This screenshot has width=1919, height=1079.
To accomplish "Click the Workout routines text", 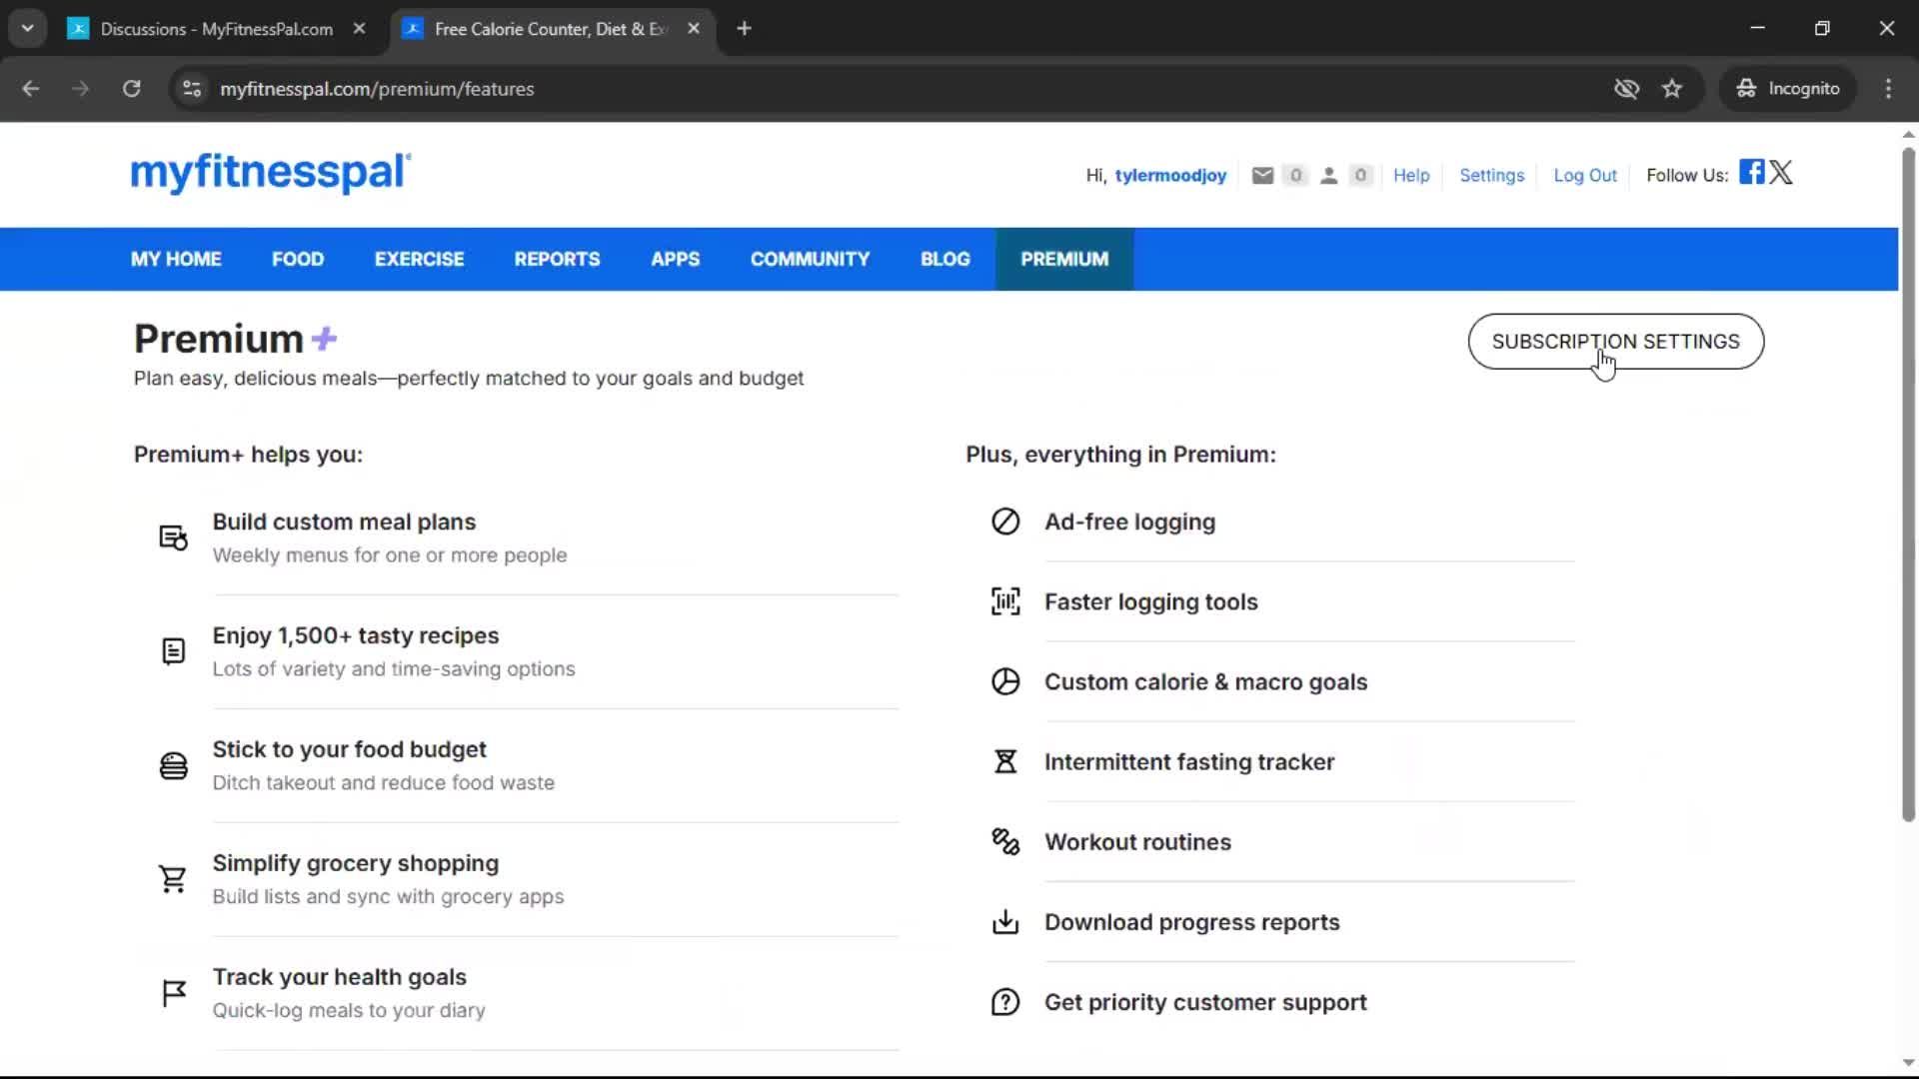I will point(1138,842).
